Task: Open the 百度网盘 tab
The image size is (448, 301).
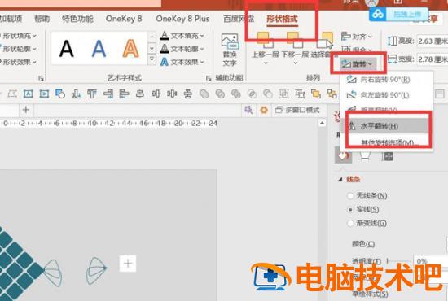Action: [x=239, y=19]
